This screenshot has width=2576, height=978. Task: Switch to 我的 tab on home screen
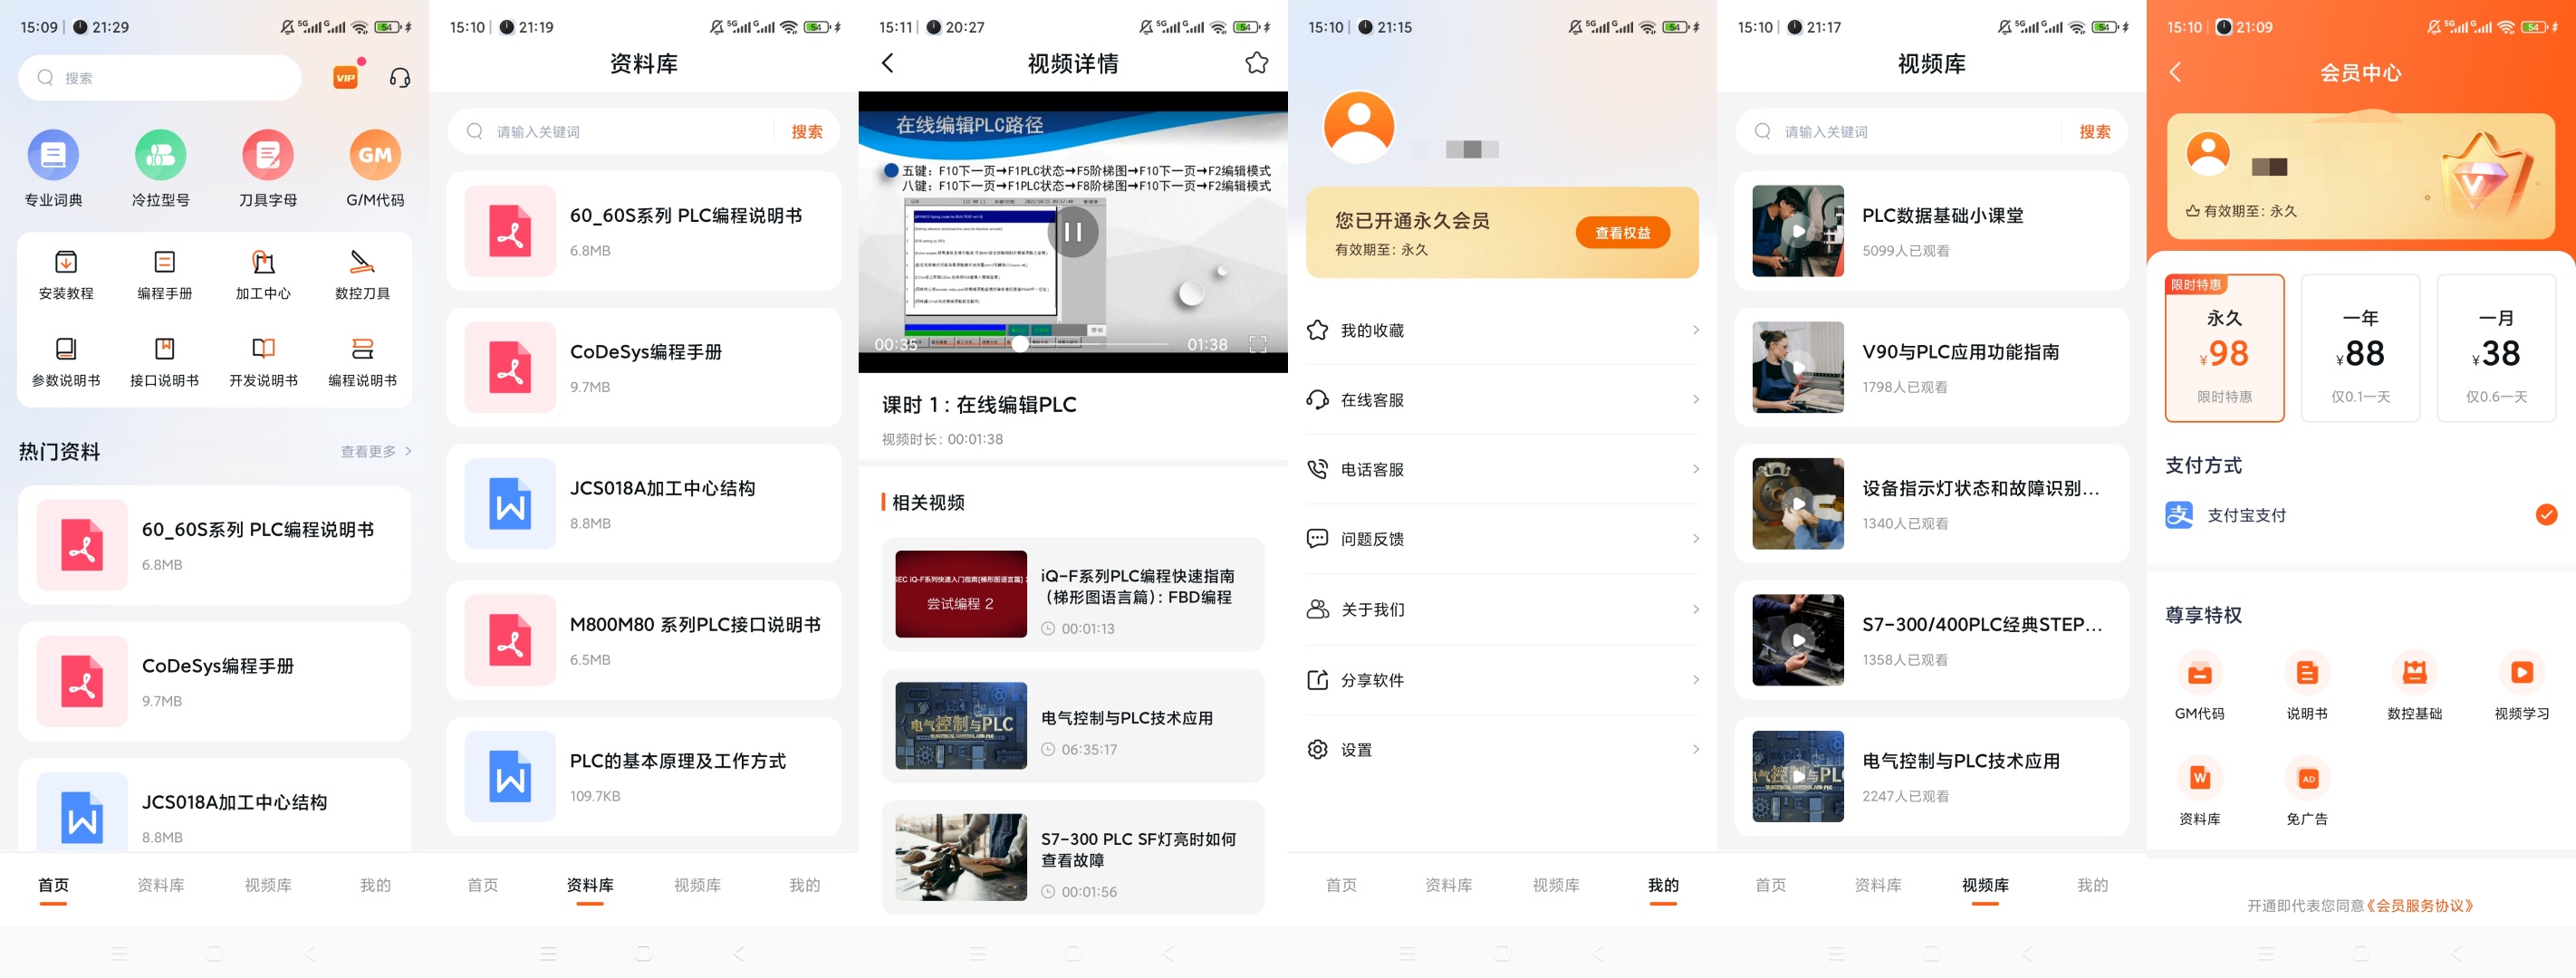click(x=375, y=886)
